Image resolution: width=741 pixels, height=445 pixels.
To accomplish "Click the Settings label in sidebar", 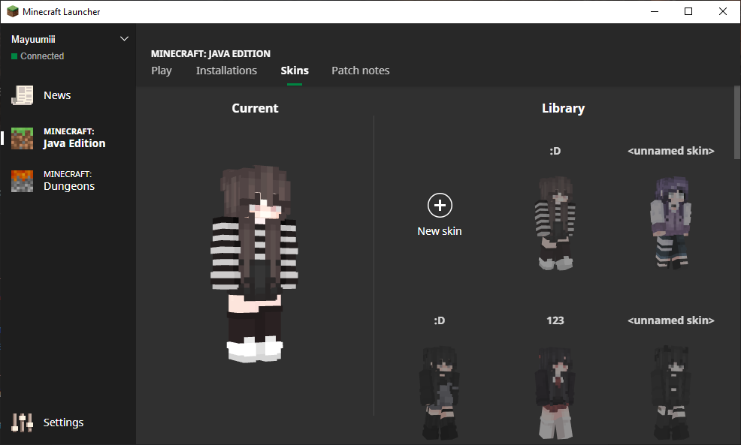I will tap(63, 422).
